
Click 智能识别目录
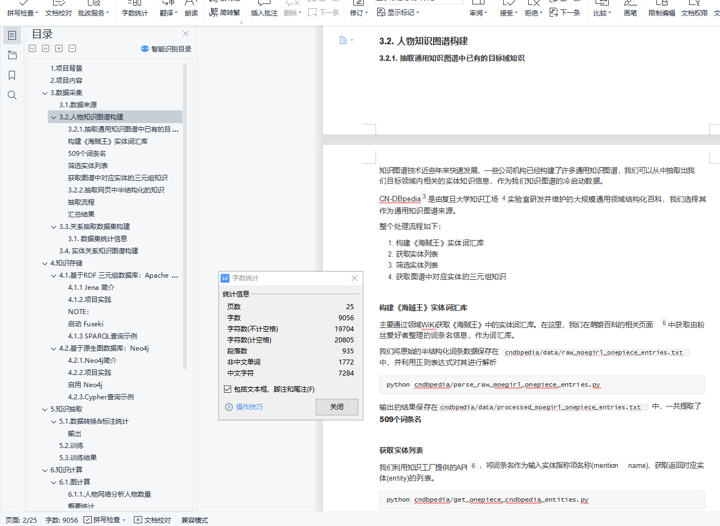click(x=166, y=49)
